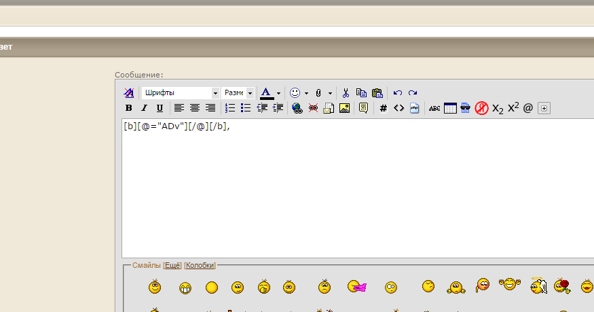Toggle italic formatting

tap(144, 108)
